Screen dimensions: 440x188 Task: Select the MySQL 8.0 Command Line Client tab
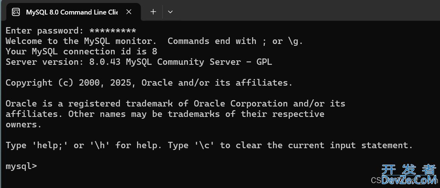pos(71,12)
